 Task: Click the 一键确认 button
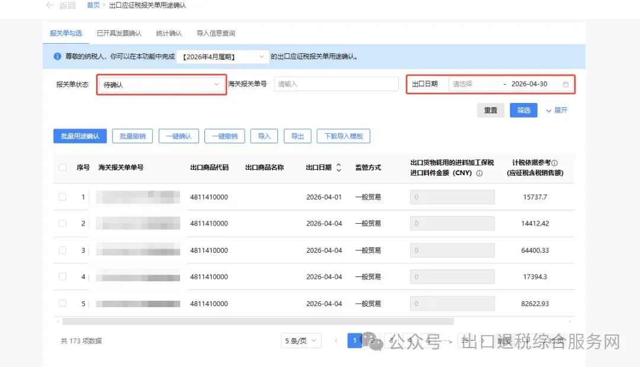click(179, 136)
